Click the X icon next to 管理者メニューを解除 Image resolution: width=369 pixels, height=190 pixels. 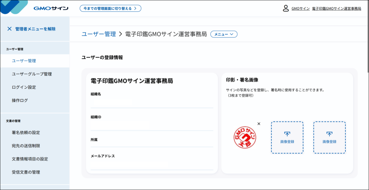point(9,29)
